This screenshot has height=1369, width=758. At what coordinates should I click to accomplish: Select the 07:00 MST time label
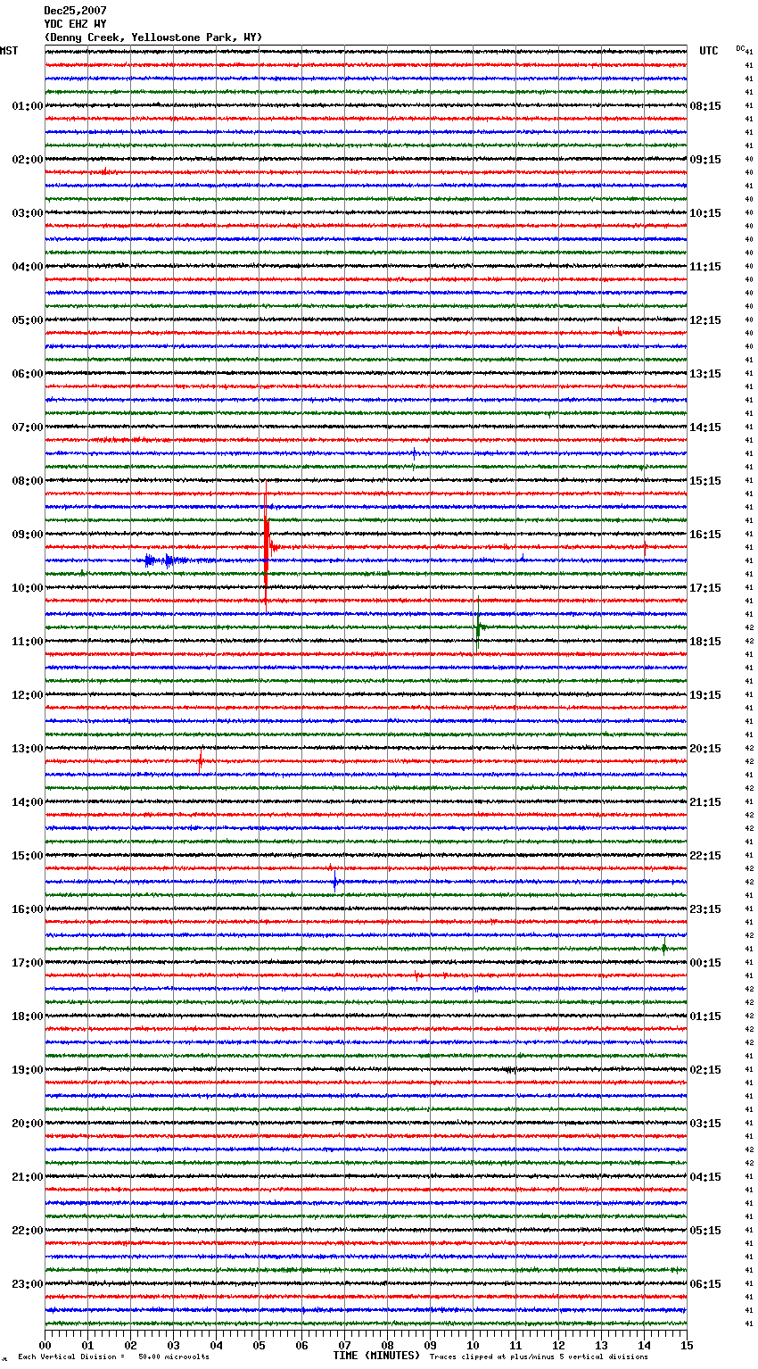tap(27, 427)
